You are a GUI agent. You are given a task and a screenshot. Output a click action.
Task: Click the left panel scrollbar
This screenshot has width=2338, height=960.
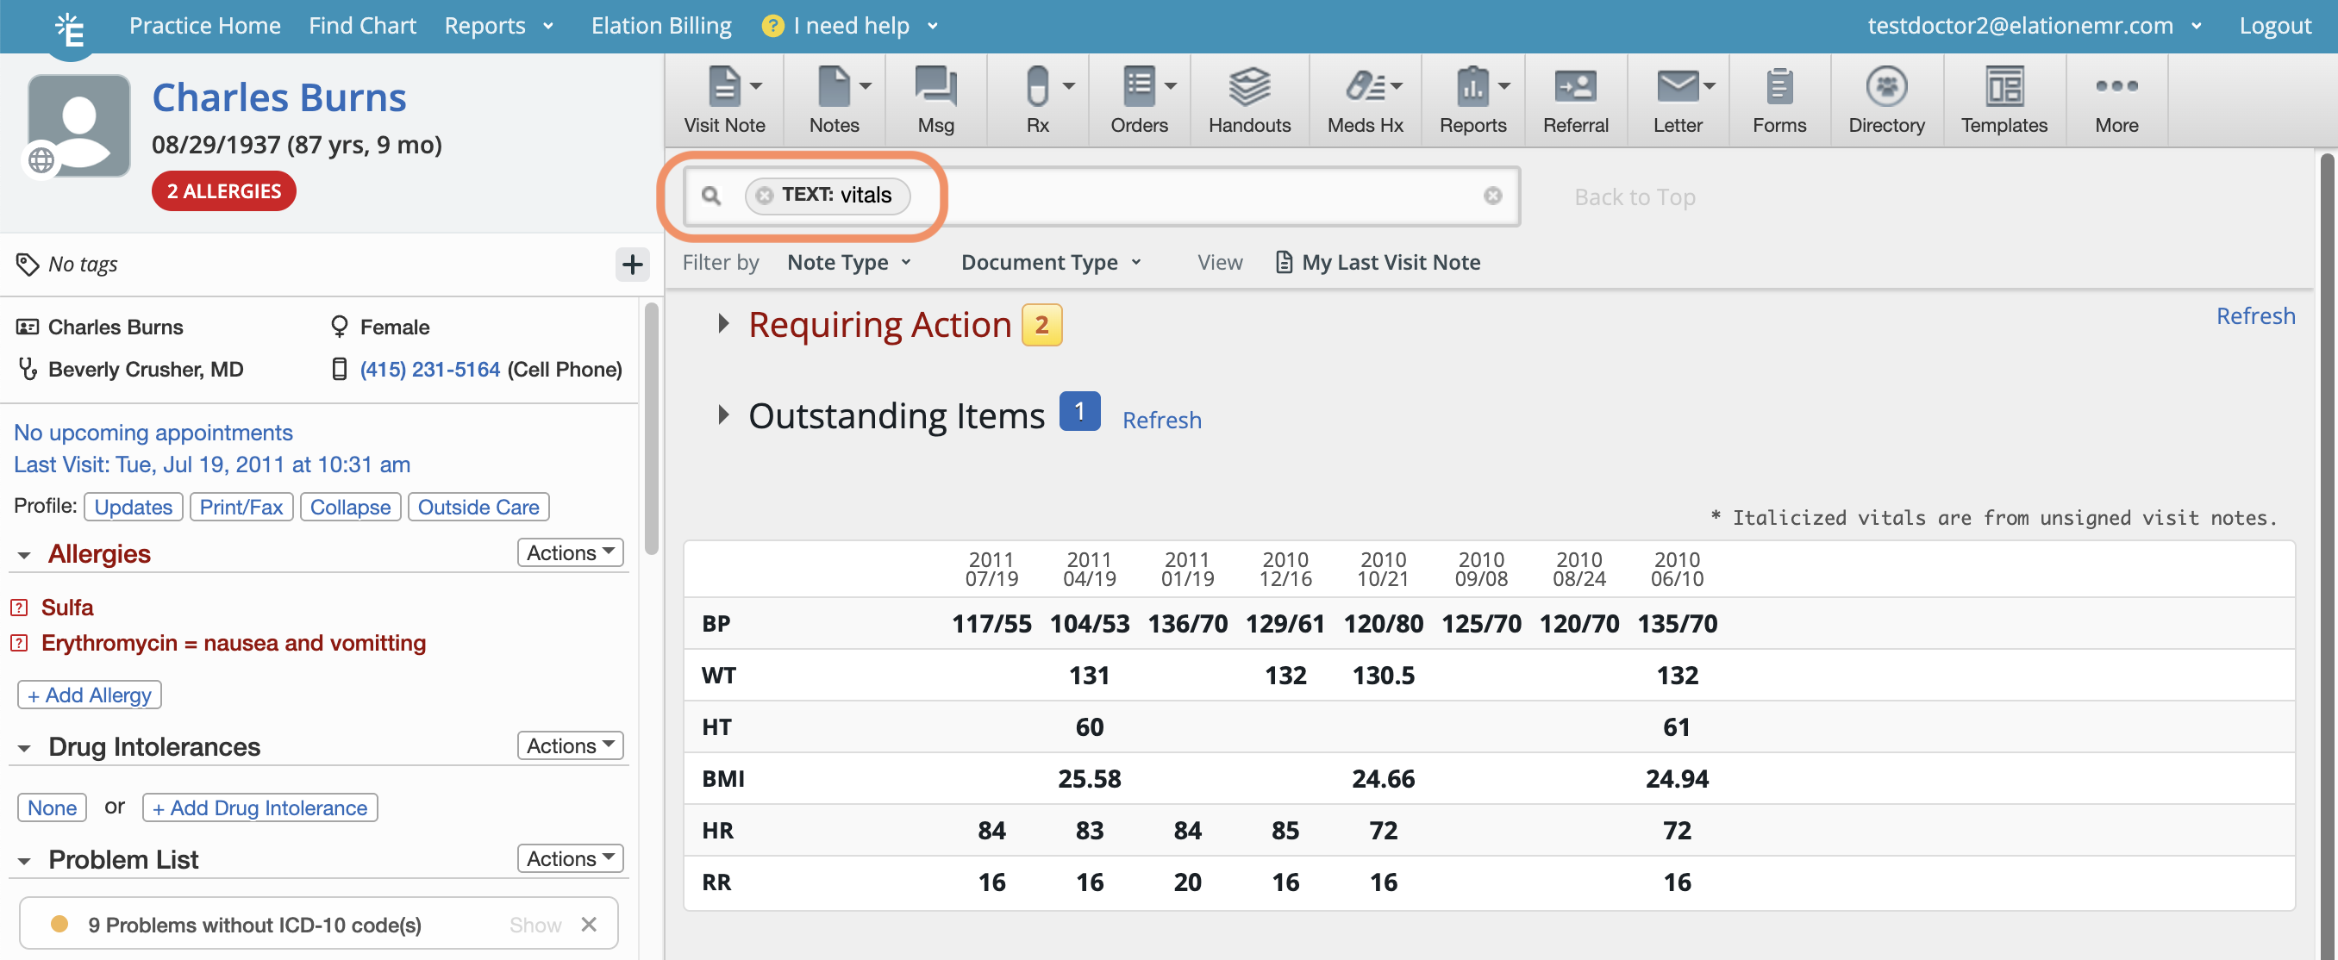[x=651, y=428]
